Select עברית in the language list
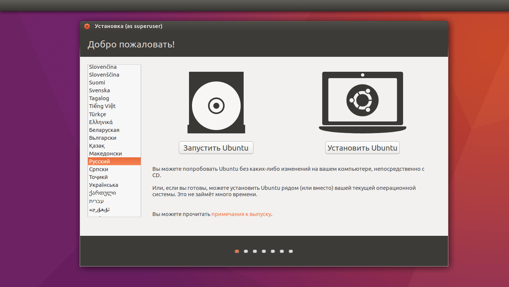509x287 pixels. 114,201
